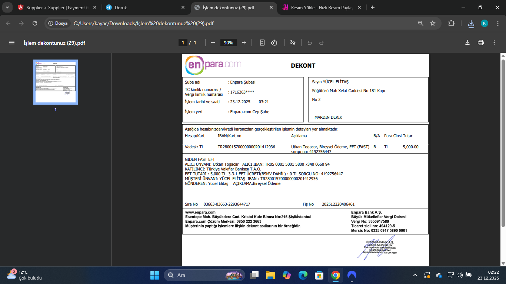Open the Extensions puzzle icon
Image resolution: width=506 pixels, height=284 pixels.
point(451,23)
